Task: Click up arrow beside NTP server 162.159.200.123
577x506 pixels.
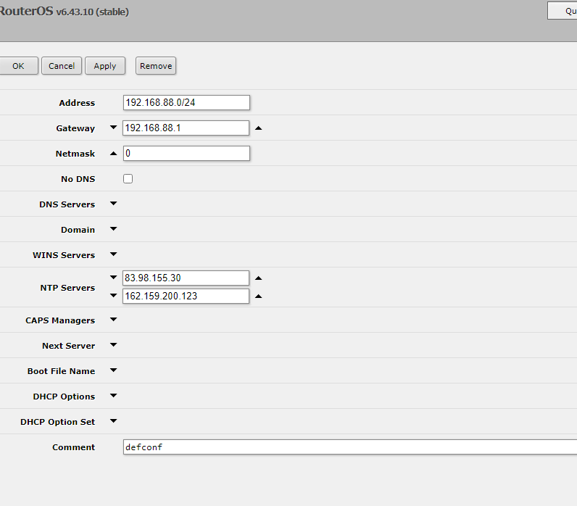Action: (x=259, y=296)
